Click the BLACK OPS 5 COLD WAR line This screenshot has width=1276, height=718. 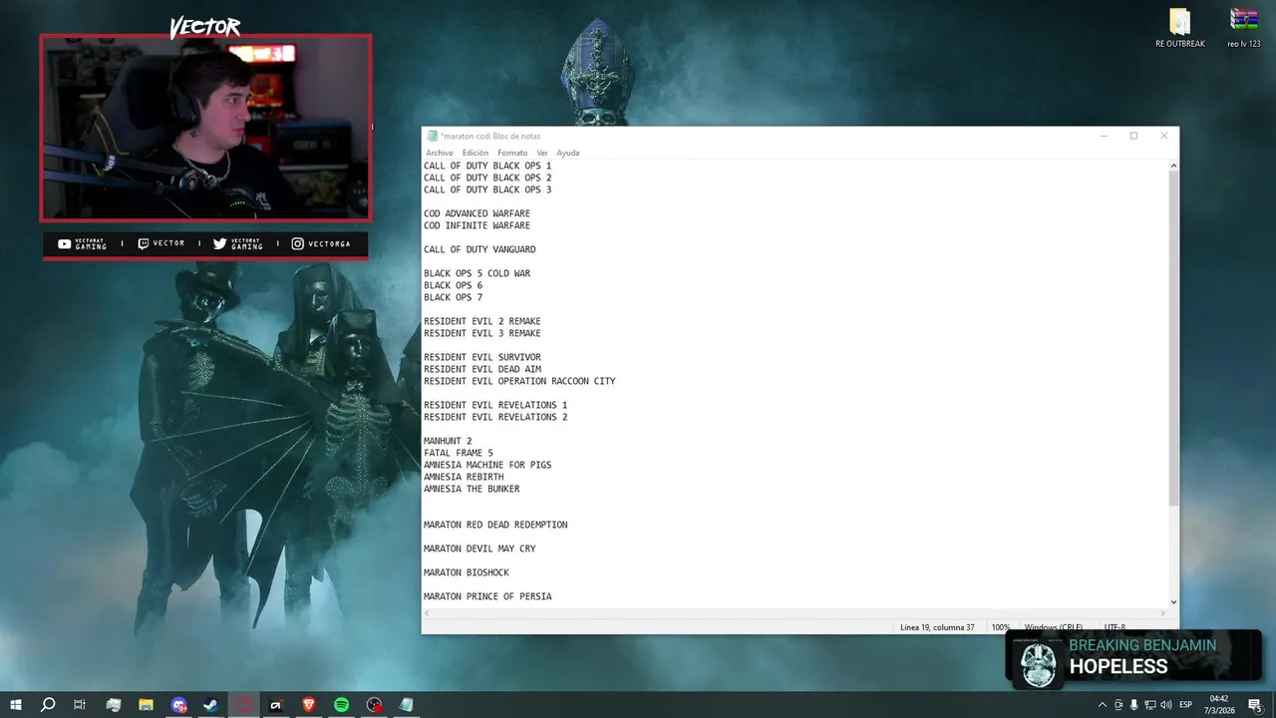click(477, 273)
